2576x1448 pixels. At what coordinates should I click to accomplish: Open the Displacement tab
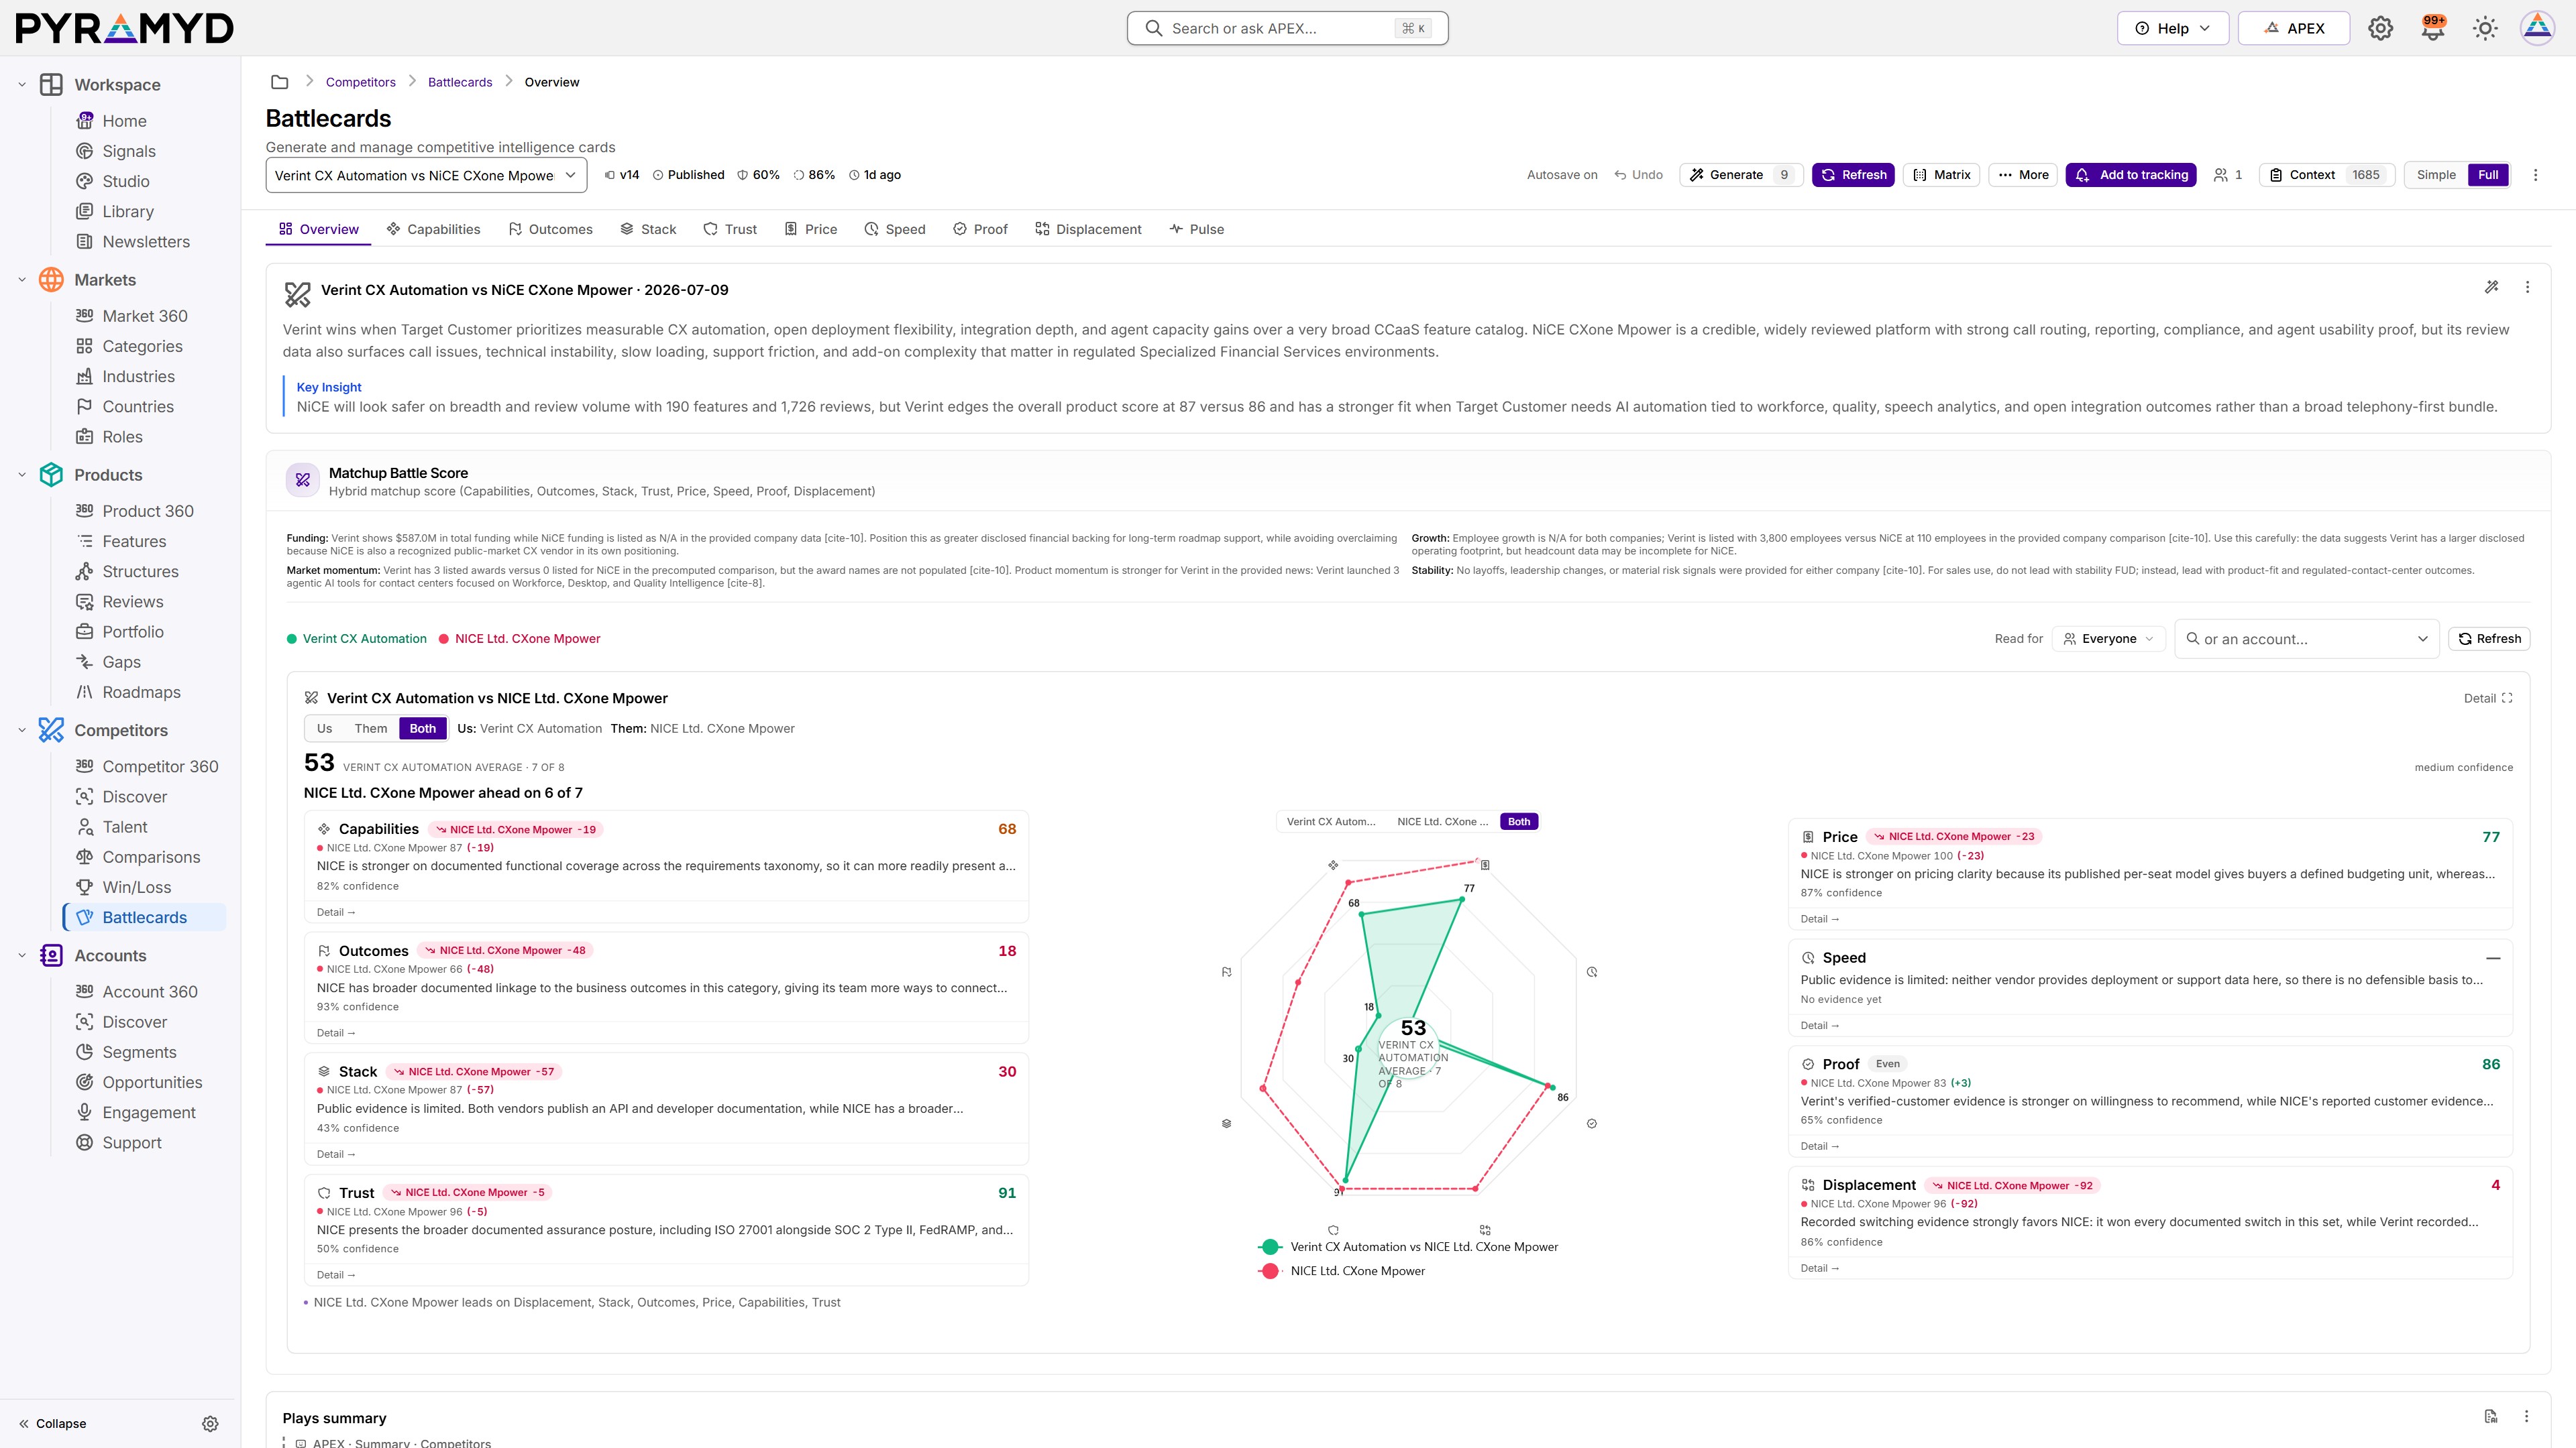(1088, 229)
